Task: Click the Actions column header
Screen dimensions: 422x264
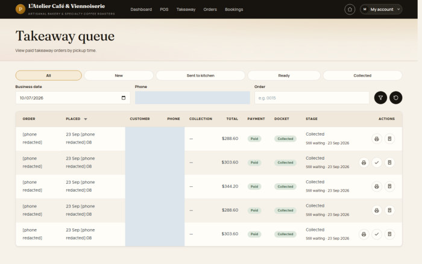Action: (x=386, y=119)
